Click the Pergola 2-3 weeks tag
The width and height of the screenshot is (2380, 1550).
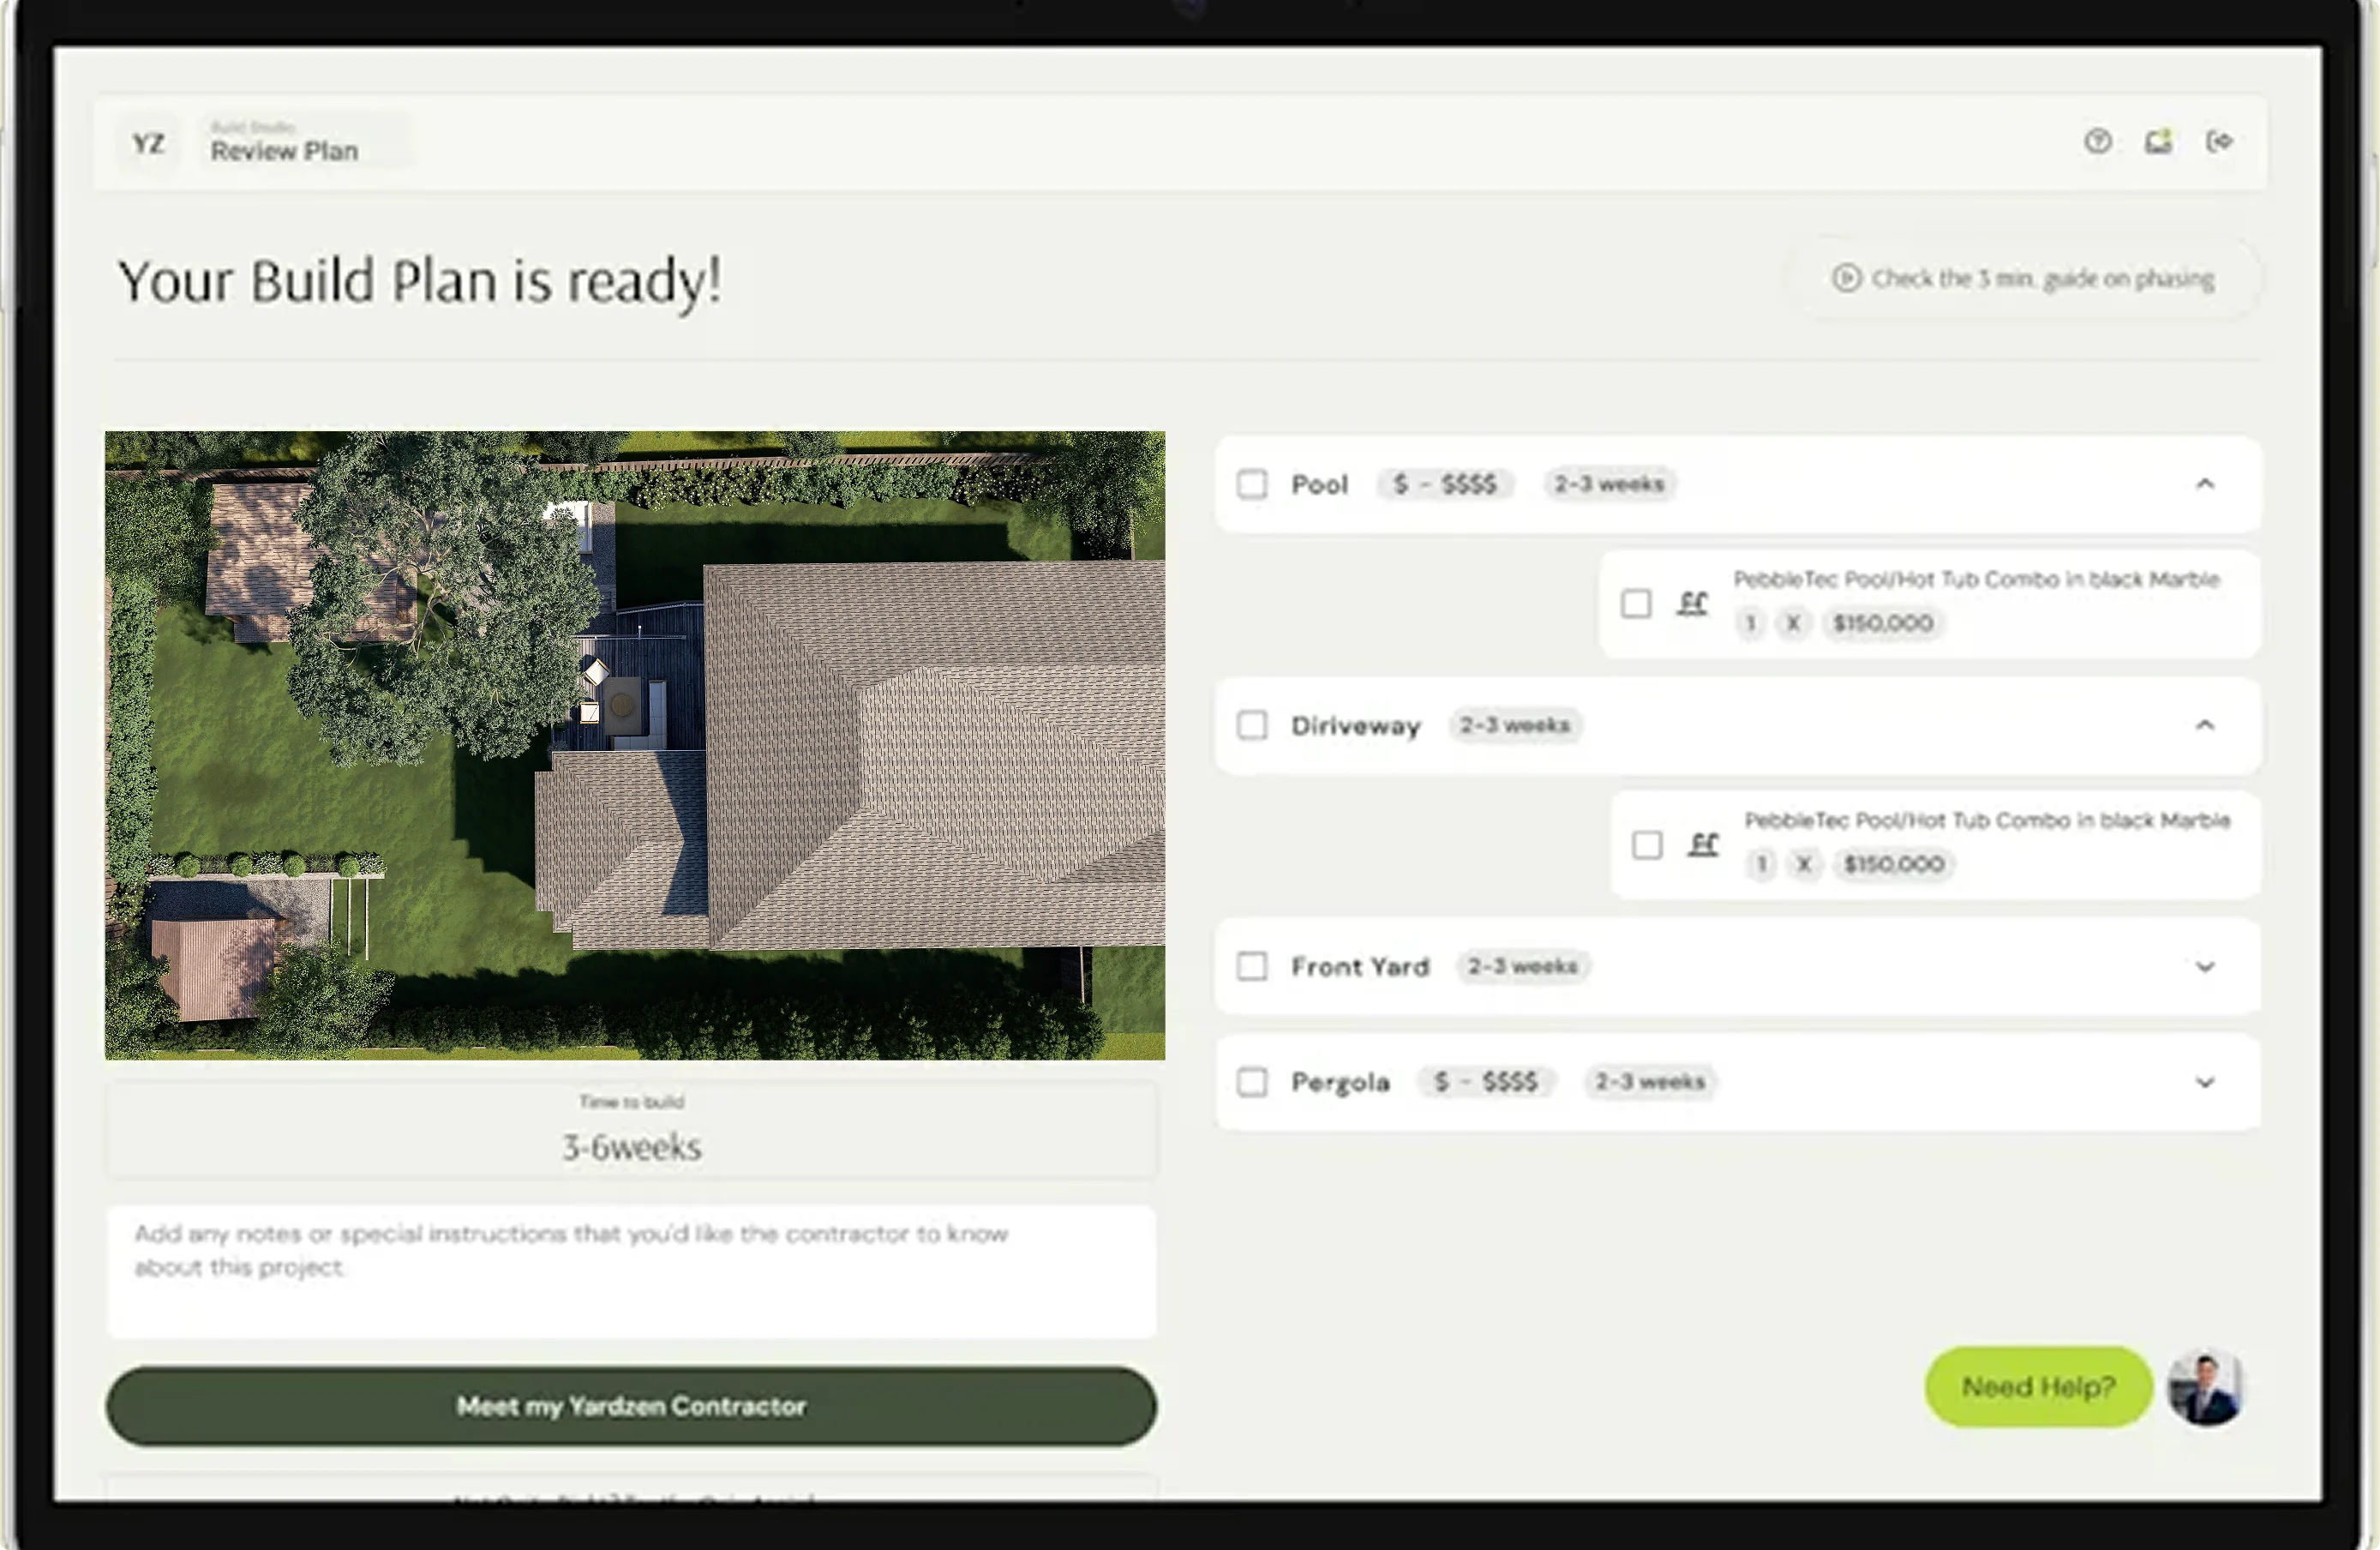tap(1649, 1082)
